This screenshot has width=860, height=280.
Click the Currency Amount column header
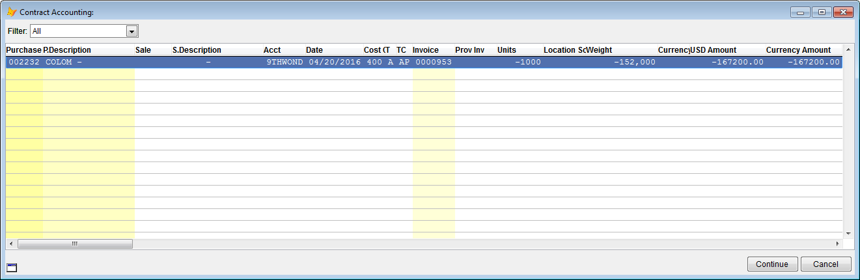tap(804, 50)
